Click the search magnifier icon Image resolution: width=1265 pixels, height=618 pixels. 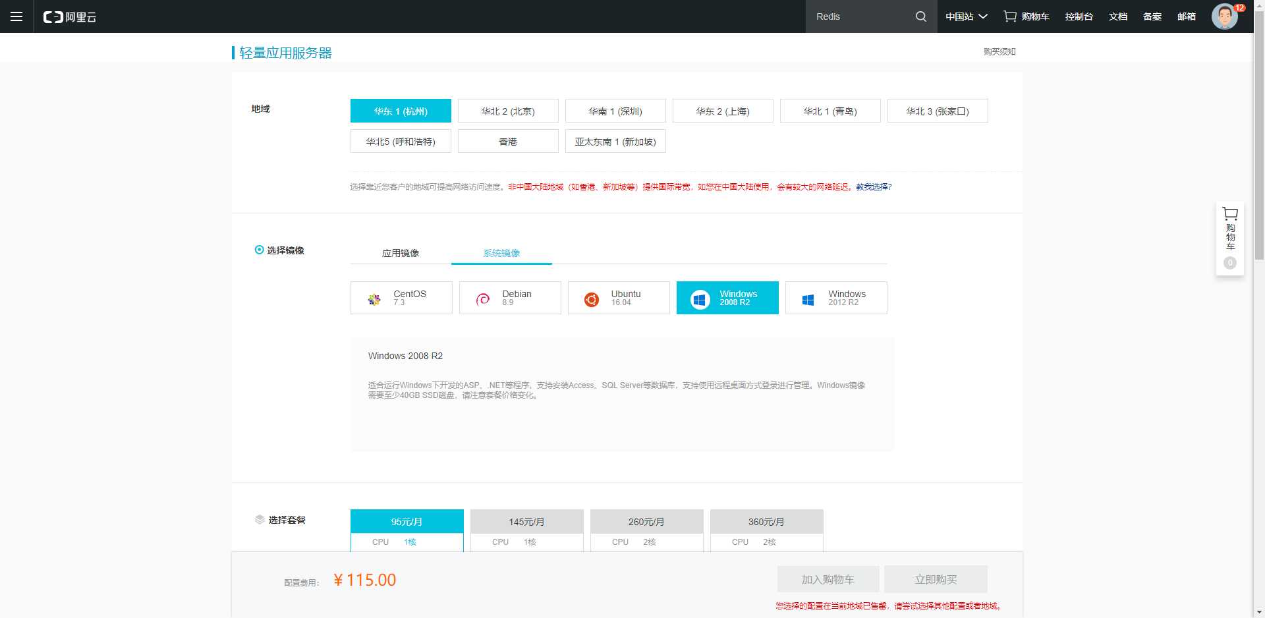tap(921, 16)
